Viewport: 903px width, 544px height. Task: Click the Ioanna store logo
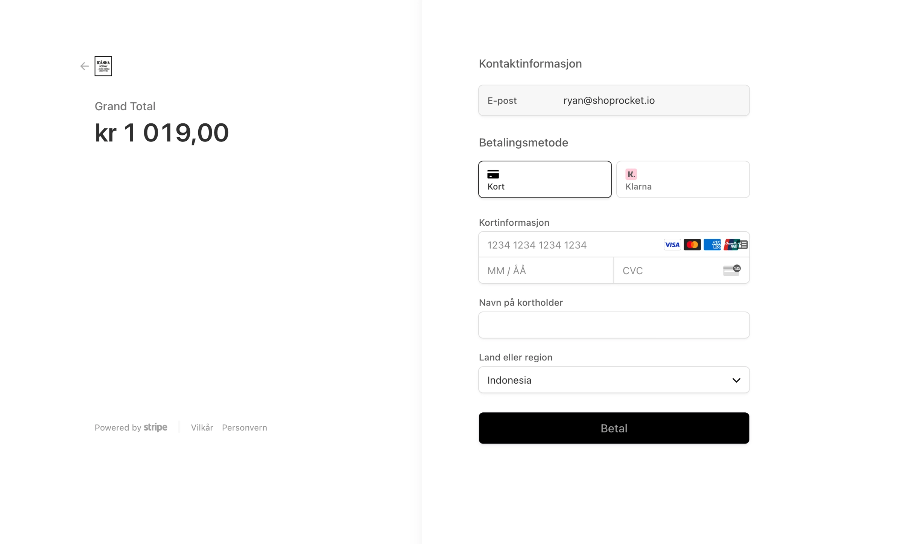[x=103, y=66]
